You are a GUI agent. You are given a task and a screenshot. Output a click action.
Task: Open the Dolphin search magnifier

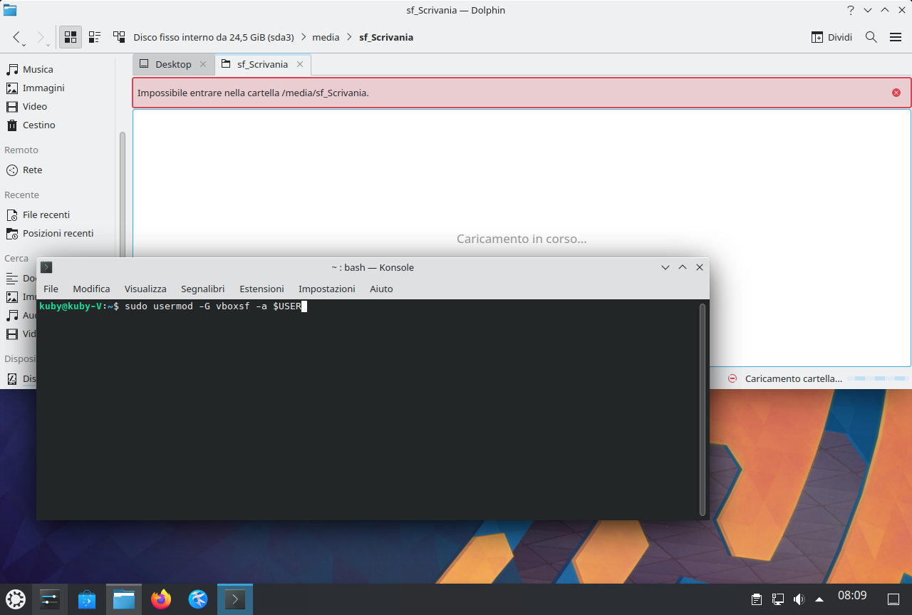871,37
